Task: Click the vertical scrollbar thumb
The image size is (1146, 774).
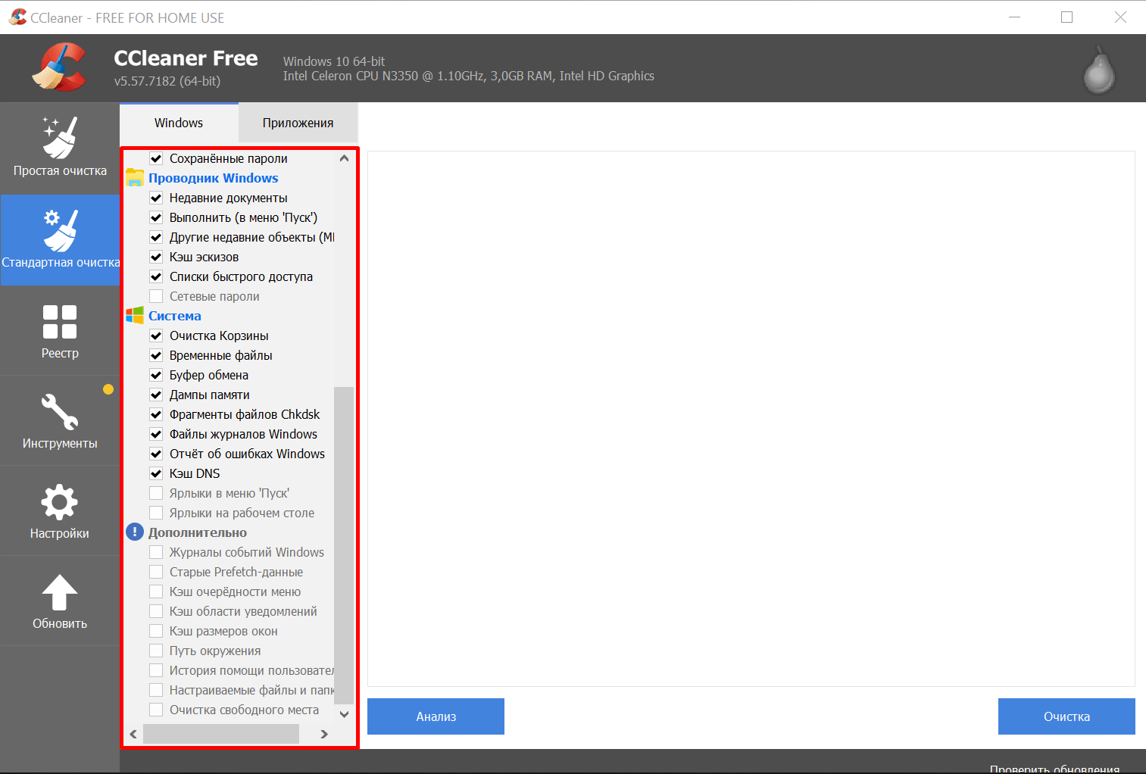Action: click(344, 545)
